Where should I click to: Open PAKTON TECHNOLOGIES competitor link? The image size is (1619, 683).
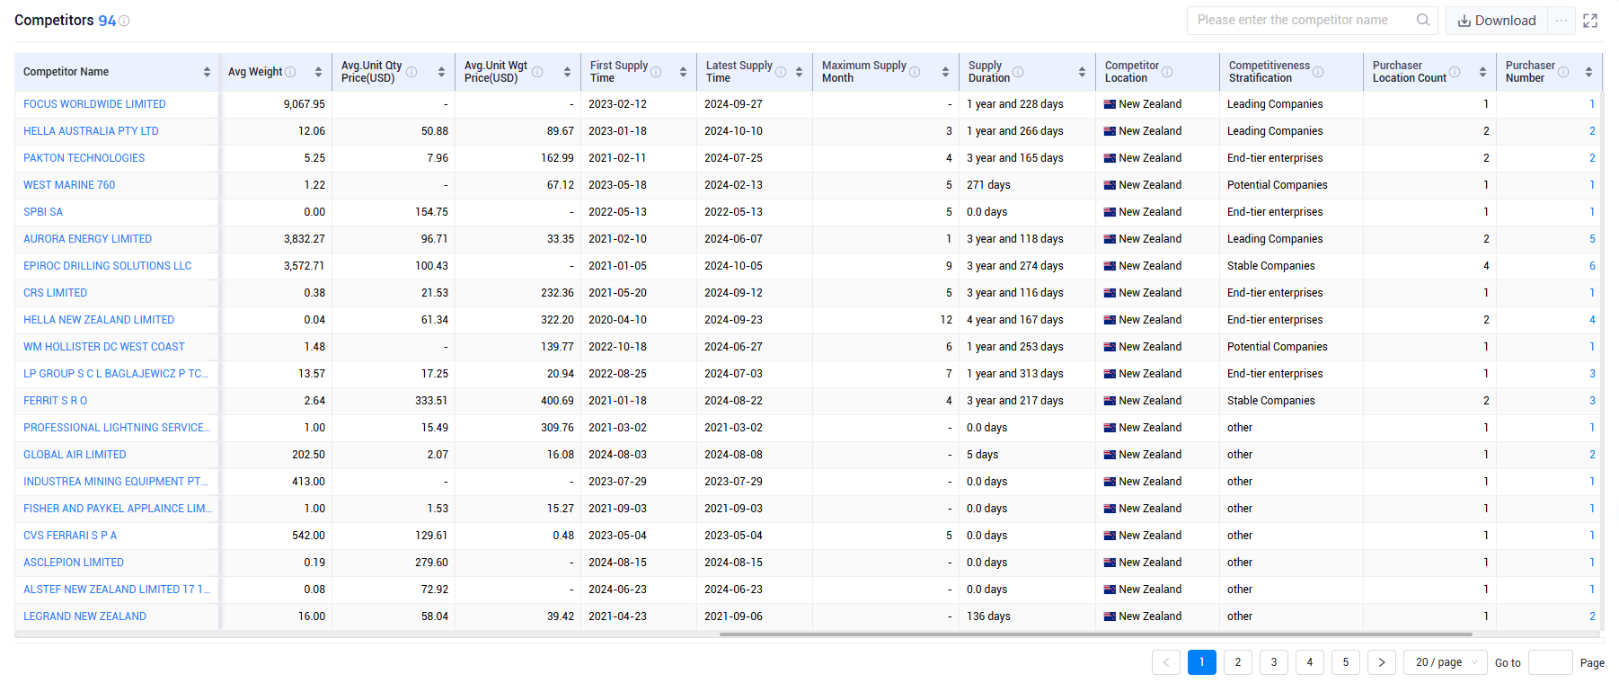point(84,158)
